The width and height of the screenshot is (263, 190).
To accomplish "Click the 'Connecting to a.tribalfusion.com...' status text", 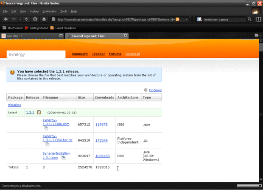I will (22, 186).
